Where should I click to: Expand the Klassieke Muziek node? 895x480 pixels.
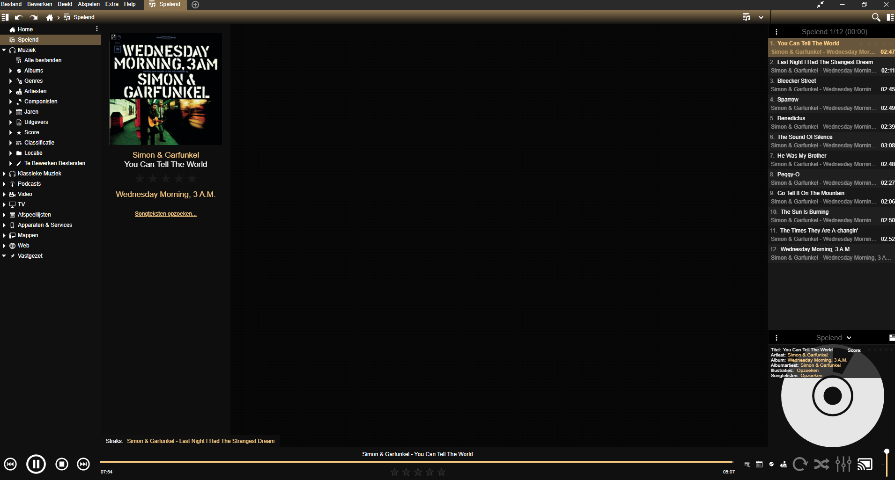(4, 174)
